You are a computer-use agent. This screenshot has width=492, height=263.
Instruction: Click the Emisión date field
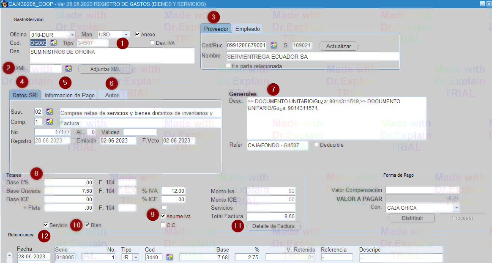pyautogui.click(x=118, y=140)
